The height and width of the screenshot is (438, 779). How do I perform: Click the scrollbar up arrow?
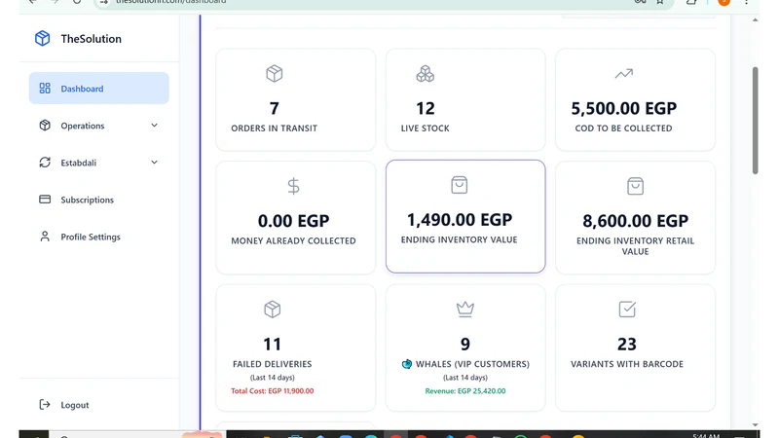(x=756, y=20)
